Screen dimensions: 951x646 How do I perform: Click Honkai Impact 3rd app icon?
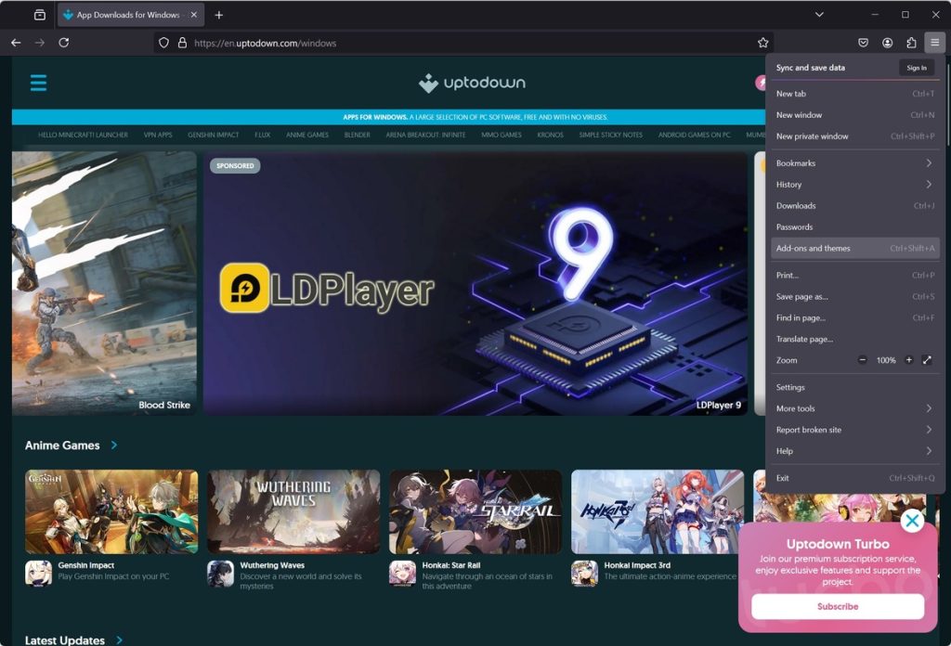(x=584, y=574)
